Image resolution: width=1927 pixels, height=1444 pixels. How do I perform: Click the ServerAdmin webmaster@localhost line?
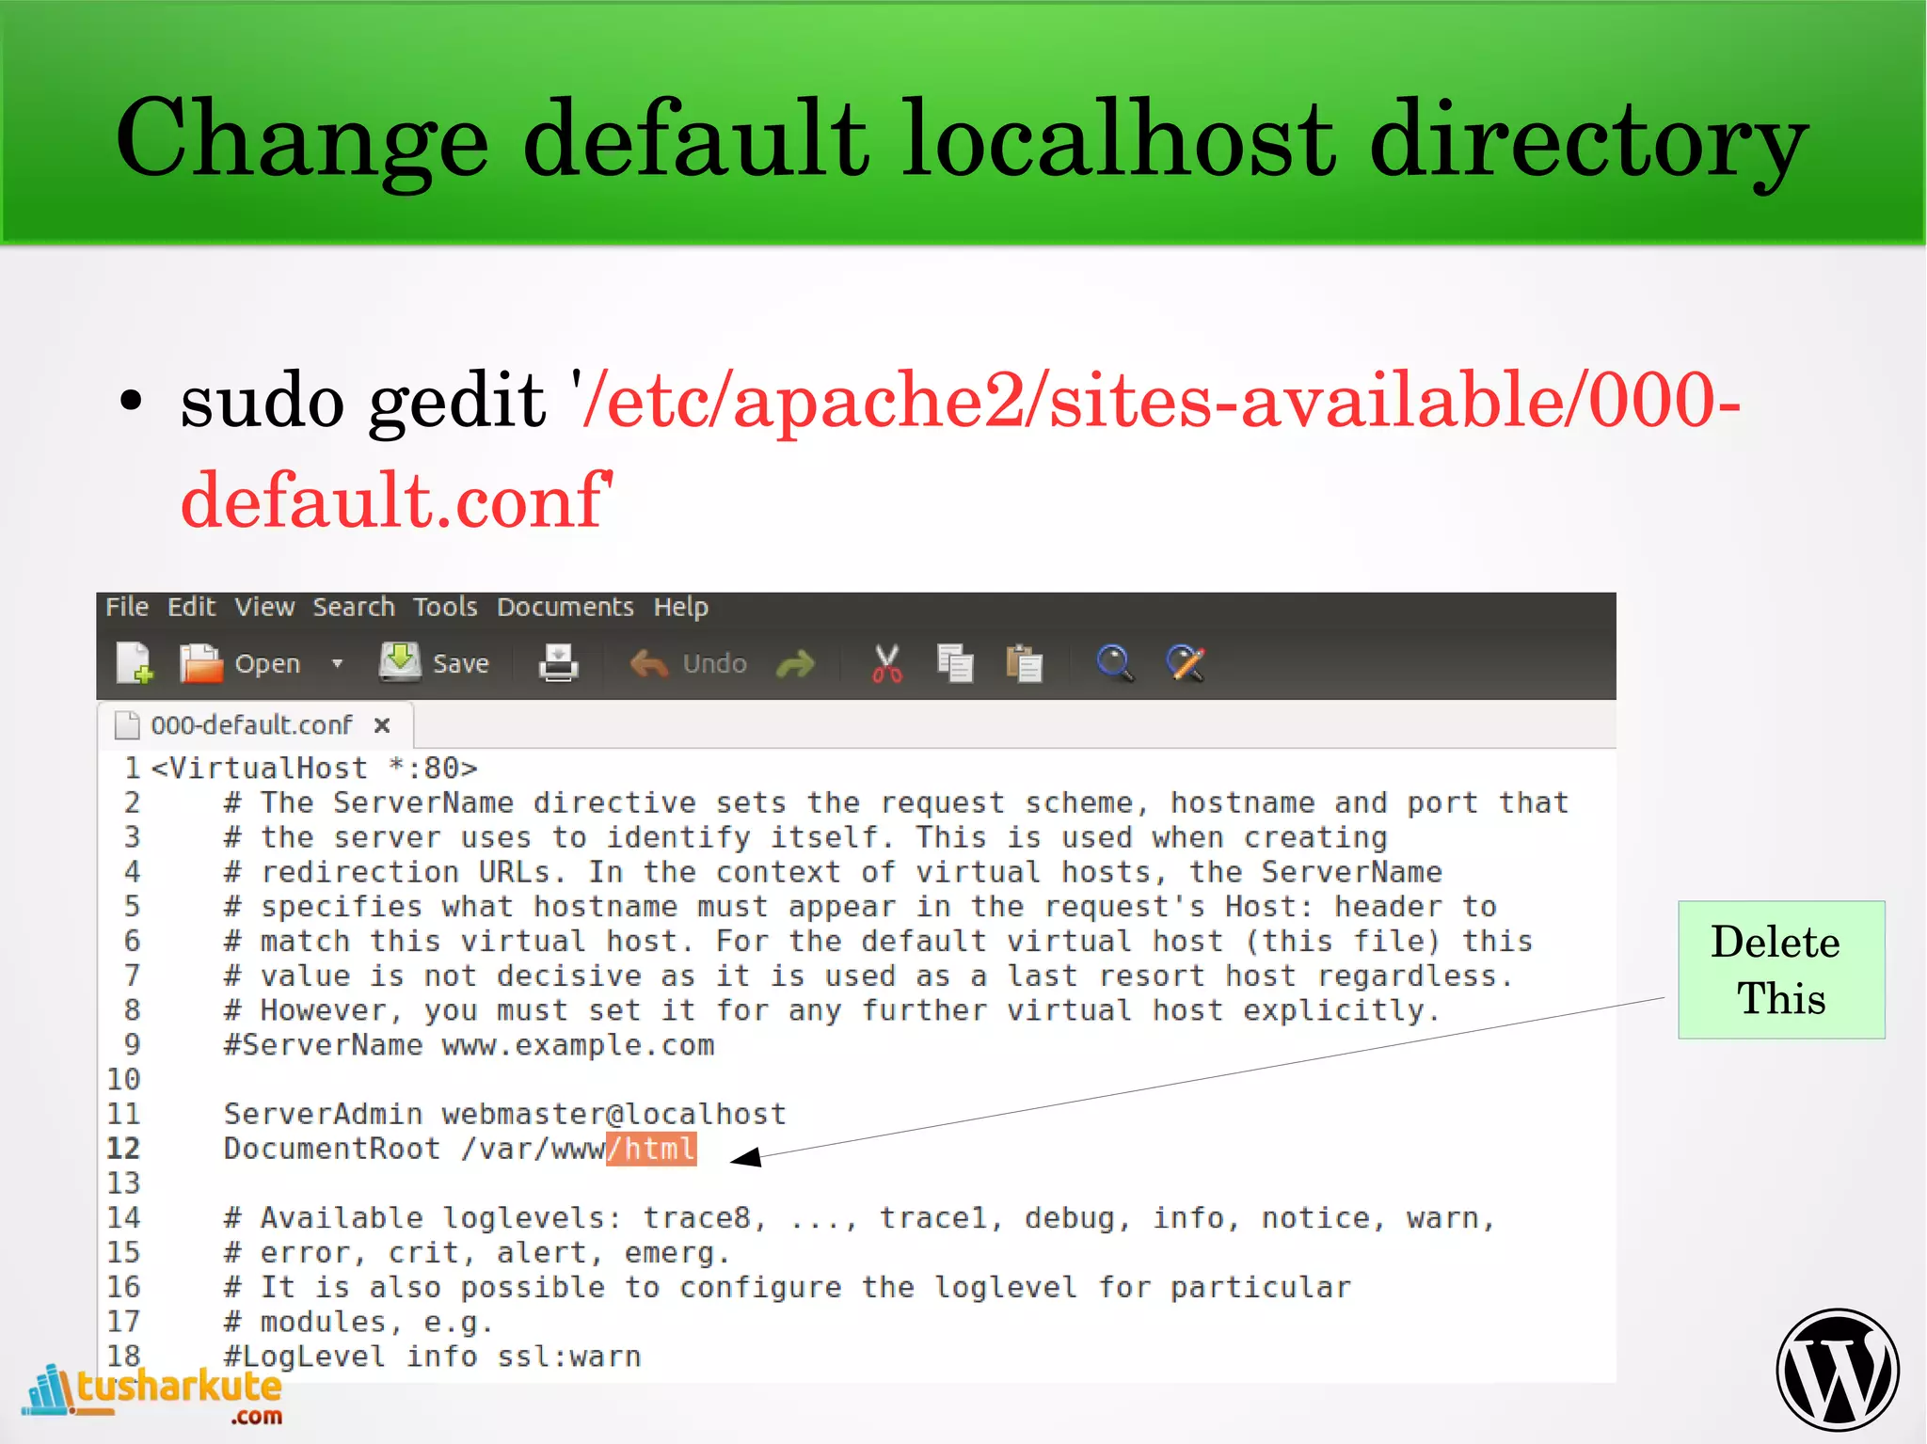pos(504,1114)
